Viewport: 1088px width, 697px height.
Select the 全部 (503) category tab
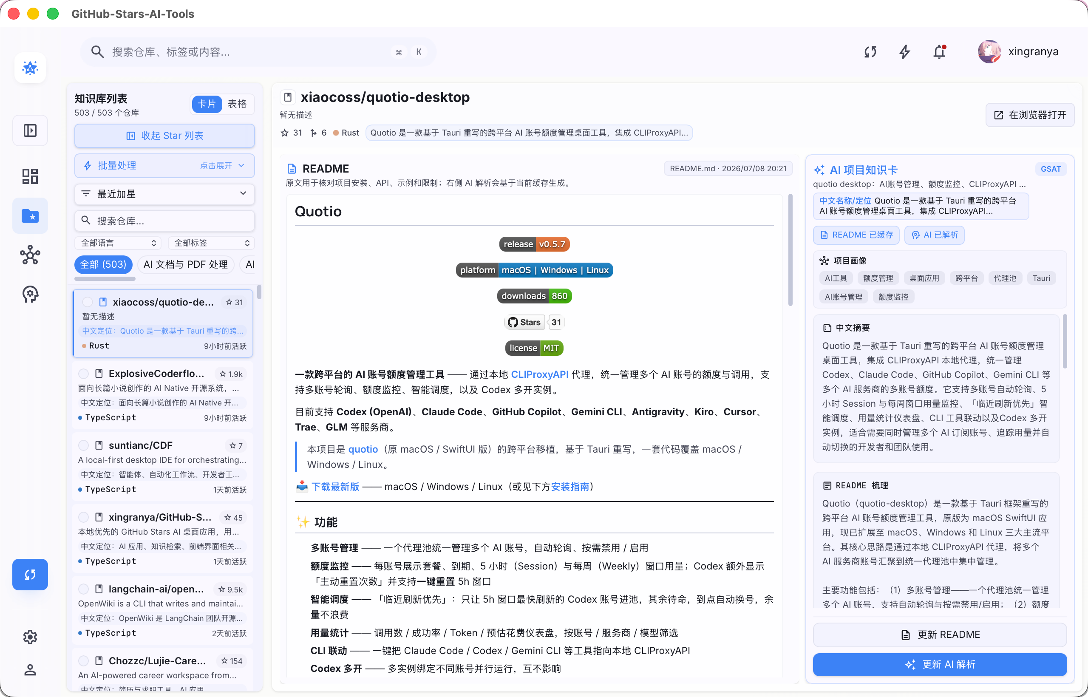pos(103,264)
